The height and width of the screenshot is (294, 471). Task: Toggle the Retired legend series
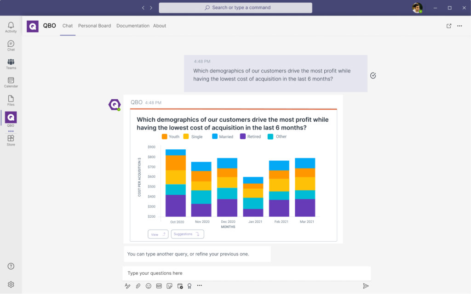tap(250, 136)
